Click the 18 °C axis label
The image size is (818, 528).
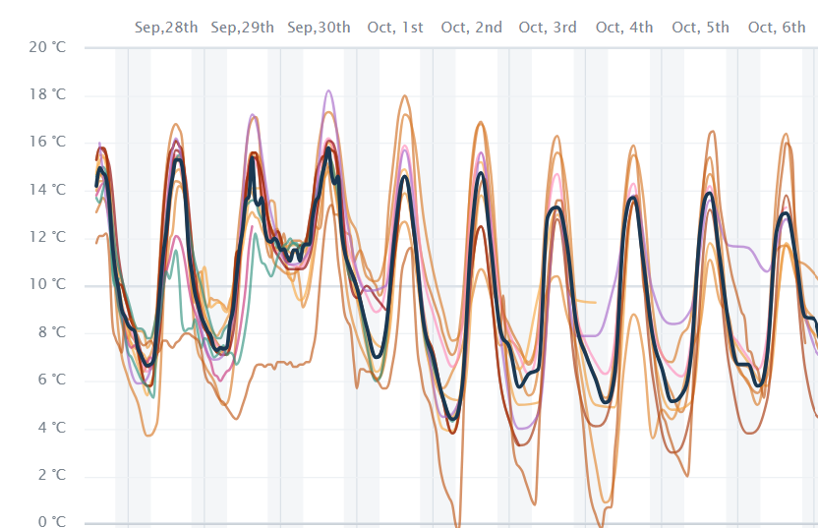pos(47,94)
